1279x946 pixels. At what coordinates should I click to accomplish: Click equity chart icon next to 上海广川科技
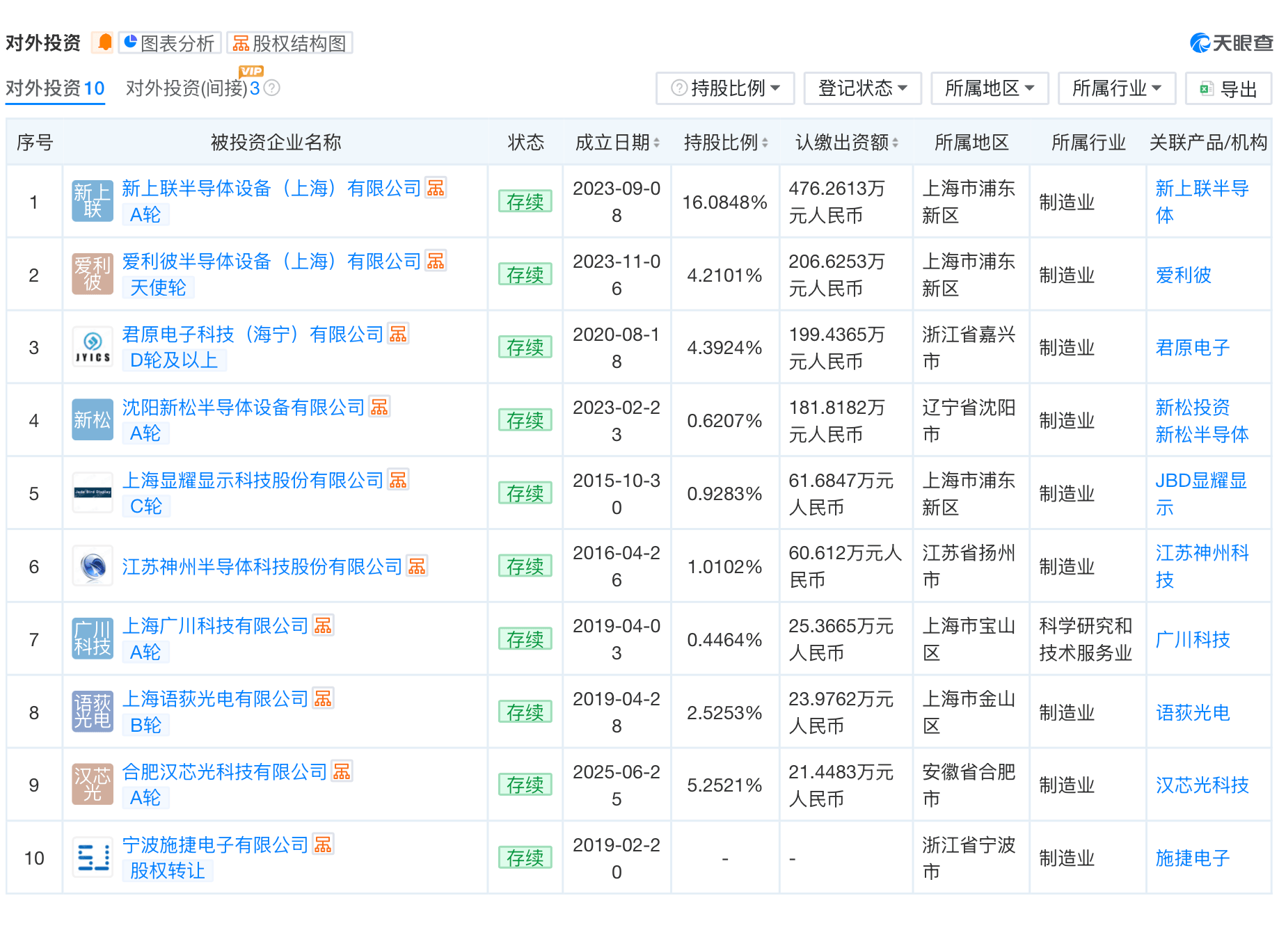[x=323, y=625]
